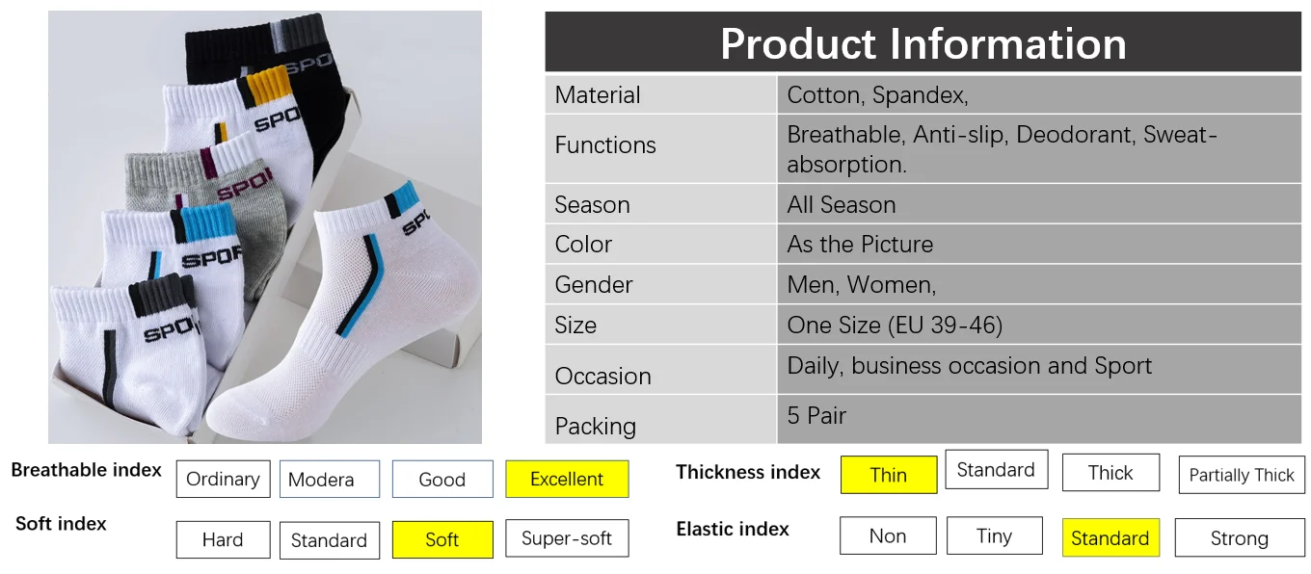Choose the Good breathable index option
Image resolution: width=1311 pixels, height=574 pixels.
(442, 479)
